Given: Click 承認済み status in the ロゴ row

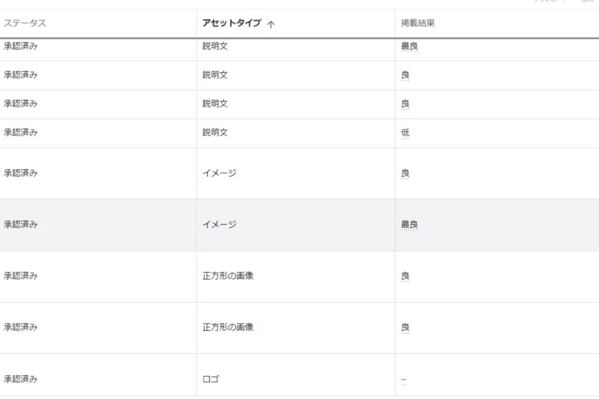Looking at the screenshot, I should (20, 379).
